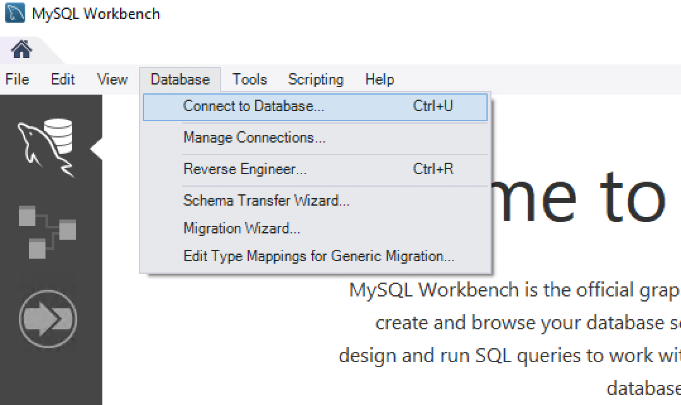The width and height of the screenshot is (681, 405).
Task: Close the open Database menu
Action: point(180,79)
